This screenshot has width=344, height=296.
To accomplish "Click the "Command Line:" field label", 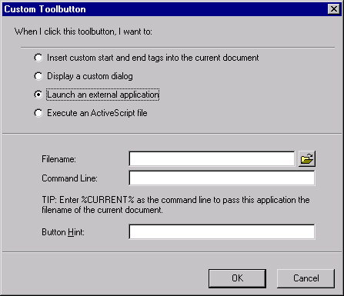I will click(x=69, y=178).
